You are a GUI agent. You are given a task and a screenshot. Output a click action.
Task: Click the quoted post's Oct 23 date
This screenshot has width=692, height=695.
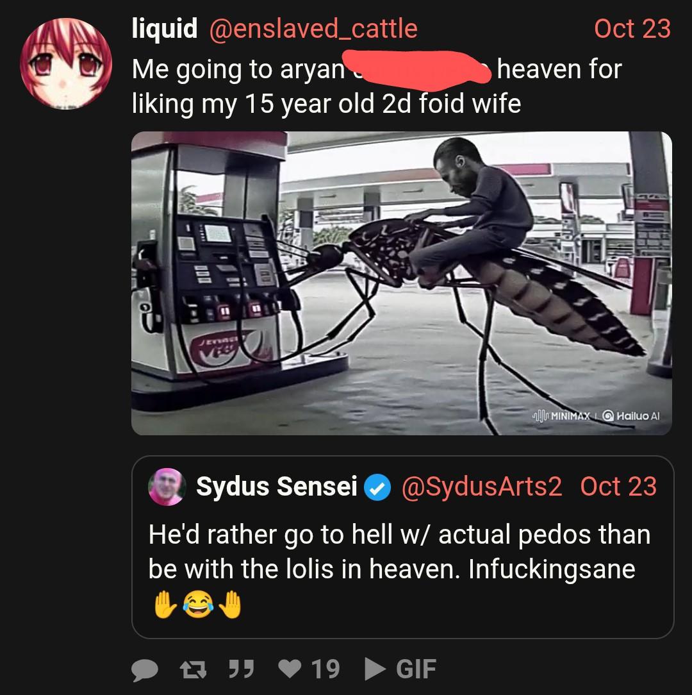coord(618,487)
